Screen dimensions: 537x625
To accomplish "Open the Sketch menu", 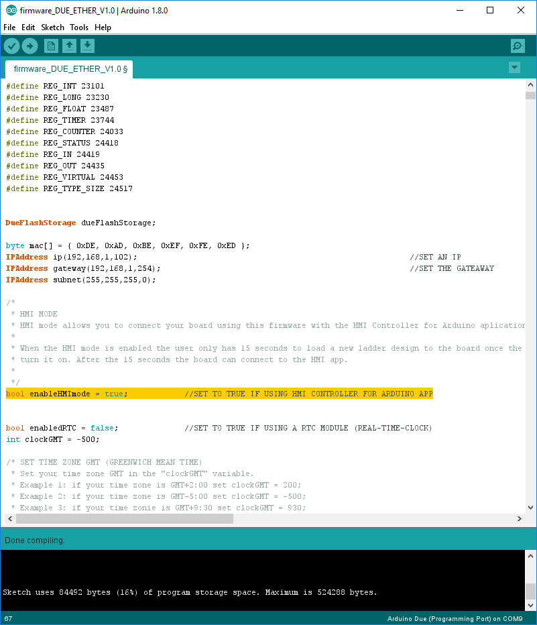I will 52,27.
